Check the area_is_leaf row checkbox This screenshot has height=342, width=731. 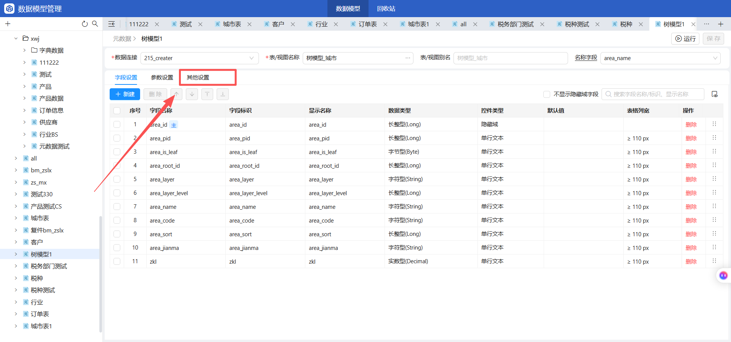(117, 152)
